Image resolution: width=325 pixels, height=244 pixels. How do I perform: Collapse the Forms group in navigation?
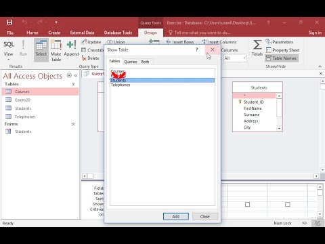tap(73, 124)
